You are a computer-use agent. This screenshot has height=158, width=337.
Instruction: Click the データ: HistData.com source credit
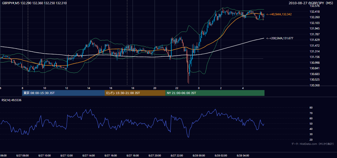[313, 144]
